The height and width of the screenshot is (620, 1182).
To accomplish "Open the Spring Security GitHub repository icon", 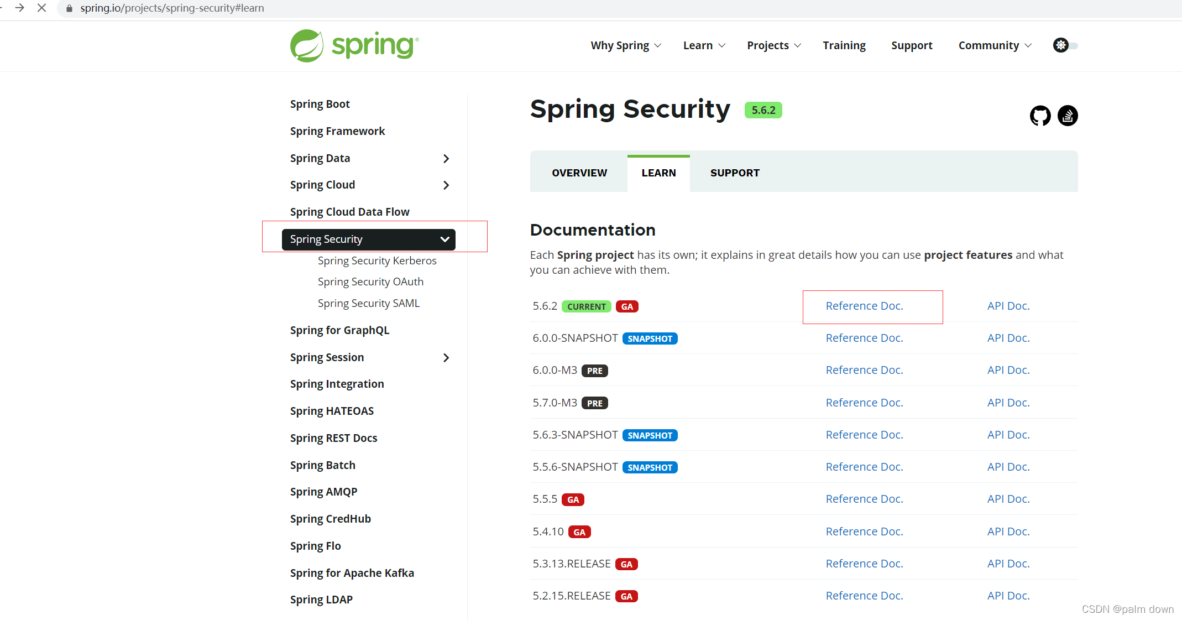I will [1040, 116].
